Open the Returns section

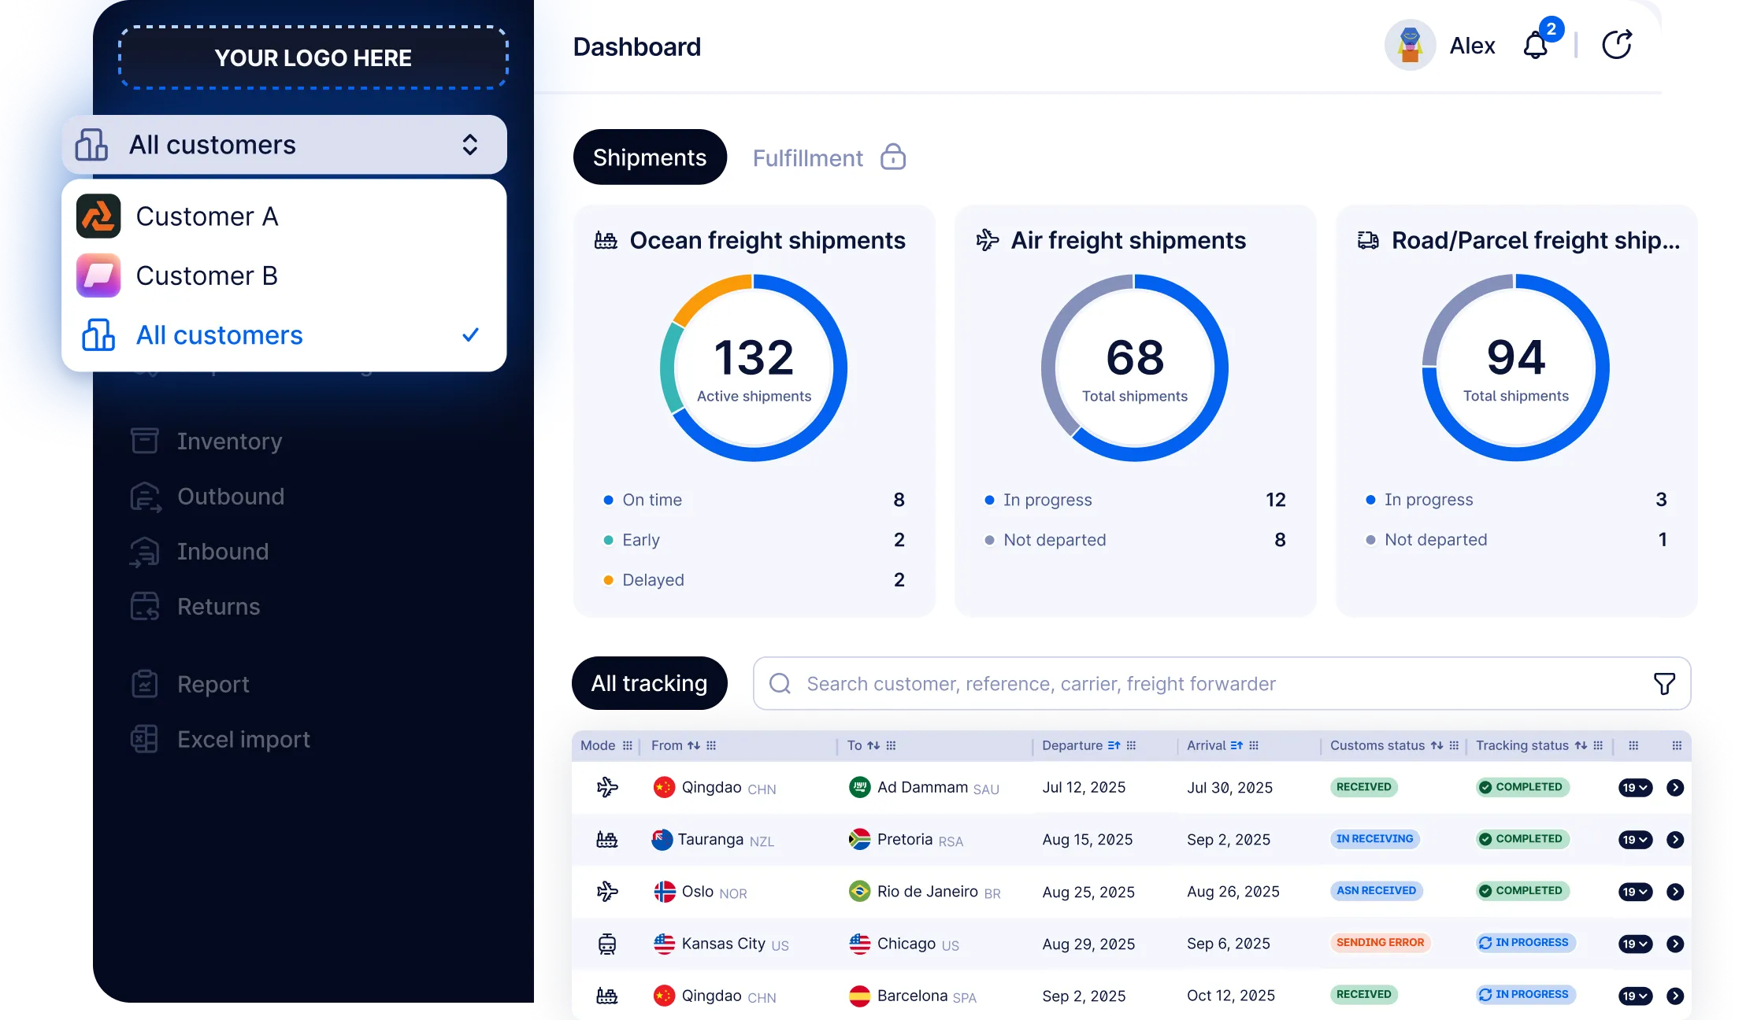coord(217,606)
